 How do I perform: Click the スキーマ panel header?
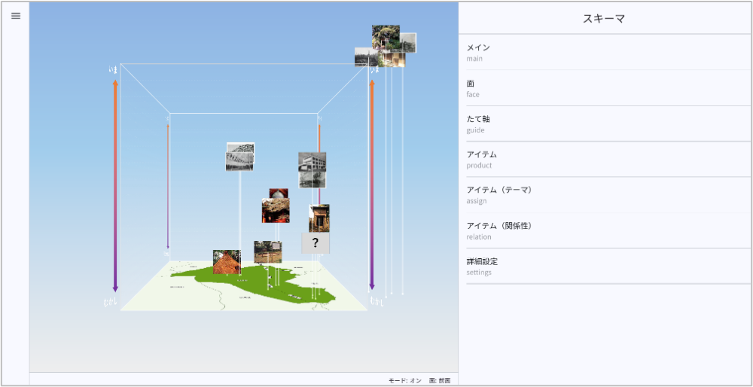pyautogui.click(x=604, y=18)
